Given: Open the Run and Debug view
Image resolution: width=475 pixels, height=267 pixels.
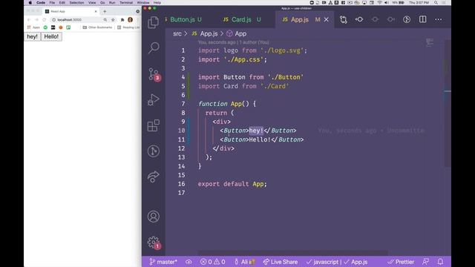Looking at the screenshot, I should pos(154,99).
